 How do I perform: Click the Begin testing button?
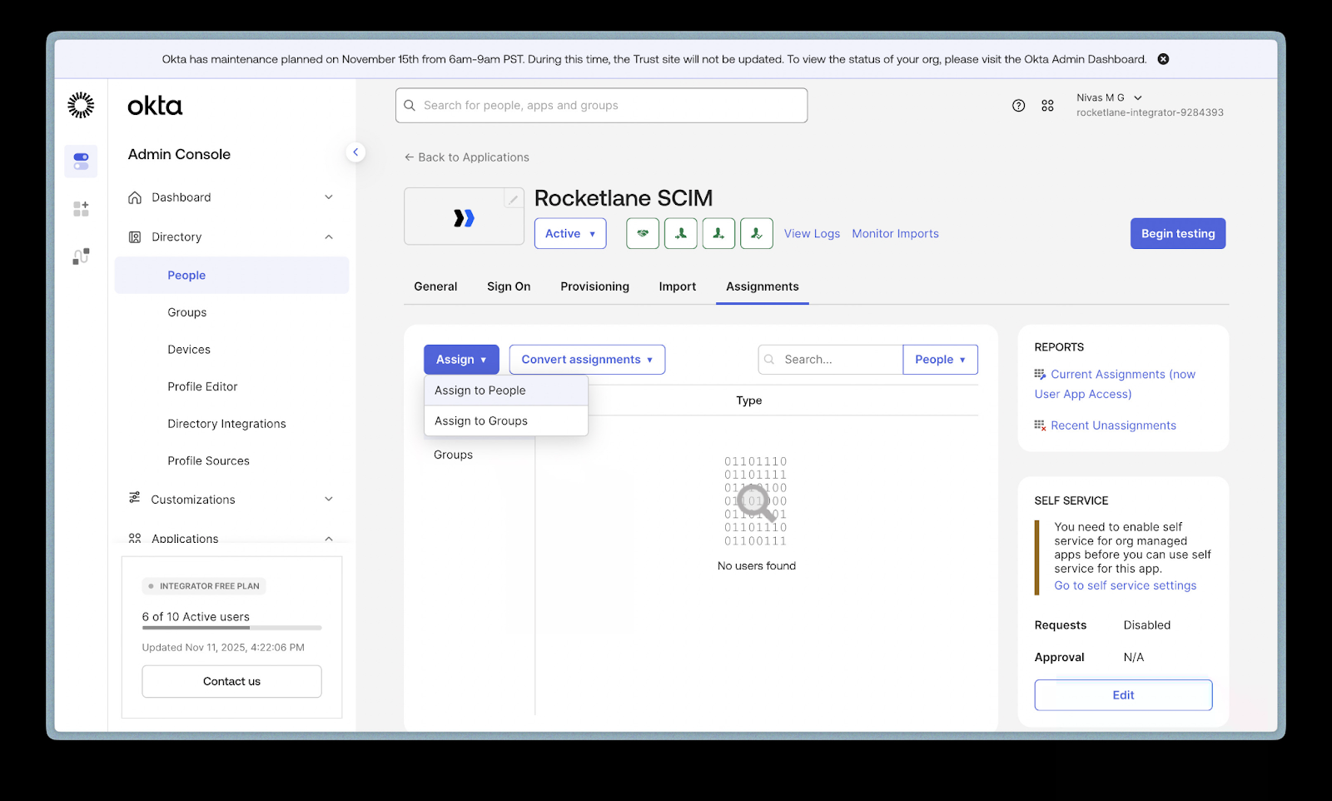1178,234
